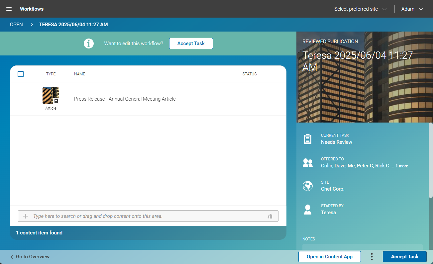The image size is (433, 264).
Task: Click the filter icon at the right of the search bar
Action: [270, 216]
